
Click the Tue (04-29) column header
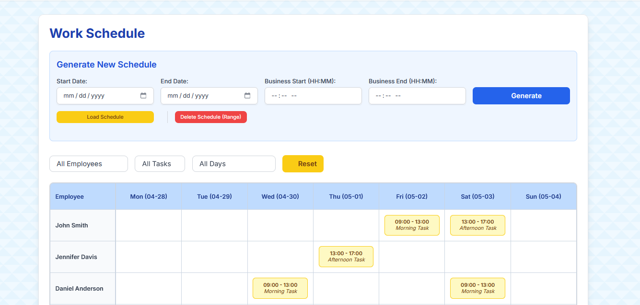[x=214, y=196]
